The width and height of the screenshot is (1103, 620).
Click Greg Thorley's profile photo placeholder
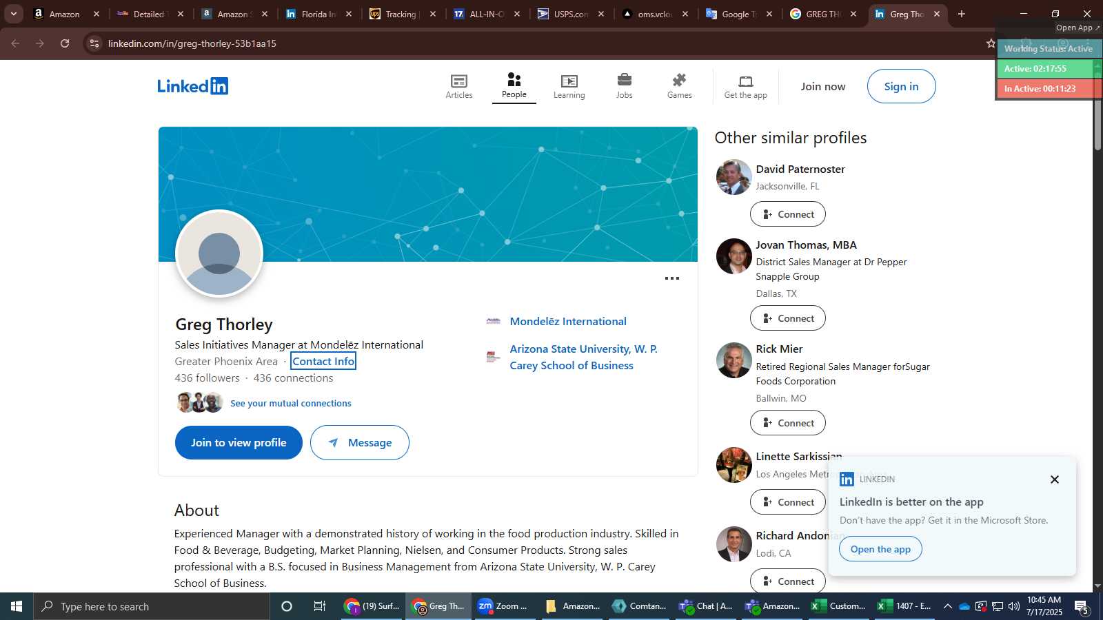219,254
